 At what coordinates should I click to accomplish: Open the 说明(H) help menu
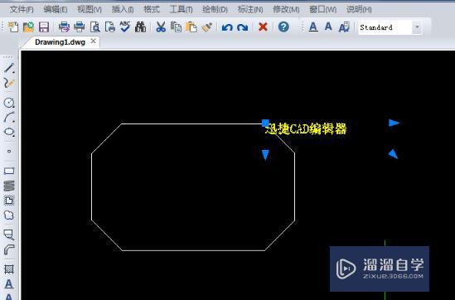(x=359, y=10)
